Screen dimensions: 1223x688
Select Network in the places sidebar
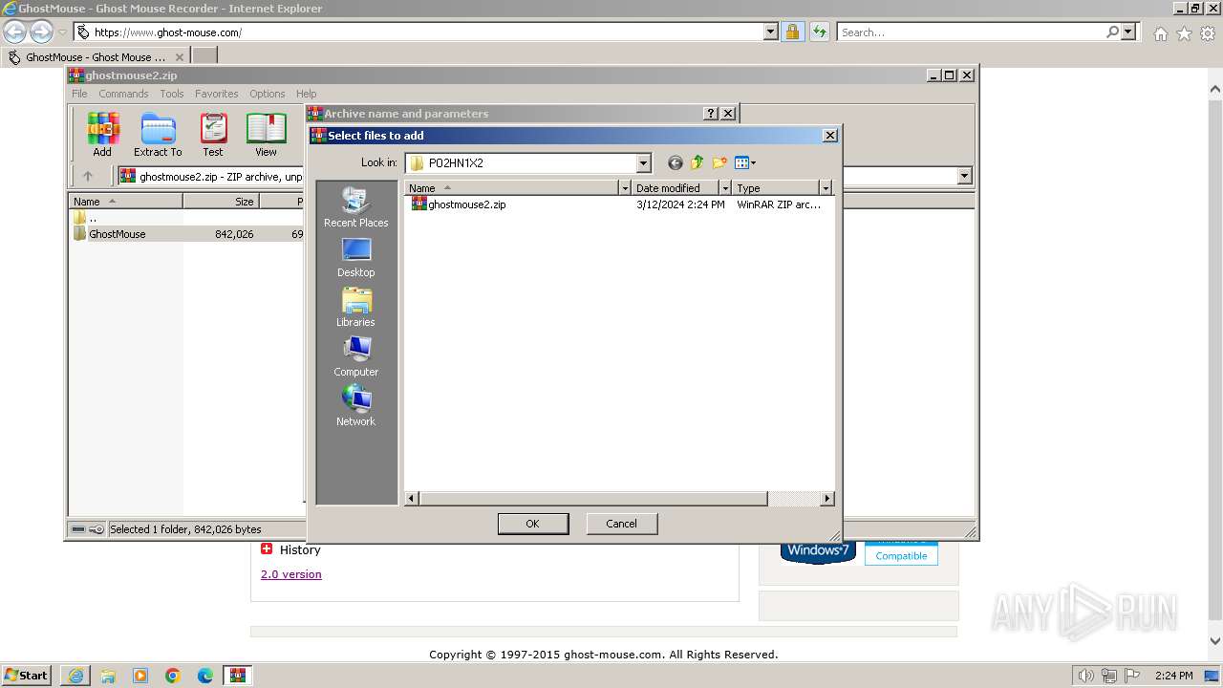tap(356, 406)
